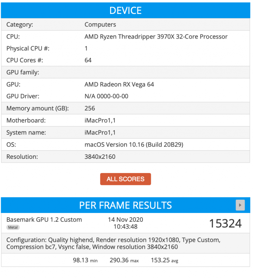
Task: Click the Physical CPU # value 1
Action: tap(86, 48)
